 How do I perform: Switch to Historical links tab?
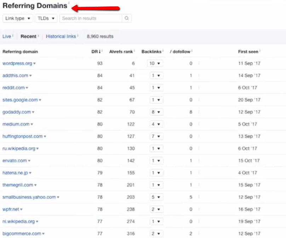click(x=61, y=36)
